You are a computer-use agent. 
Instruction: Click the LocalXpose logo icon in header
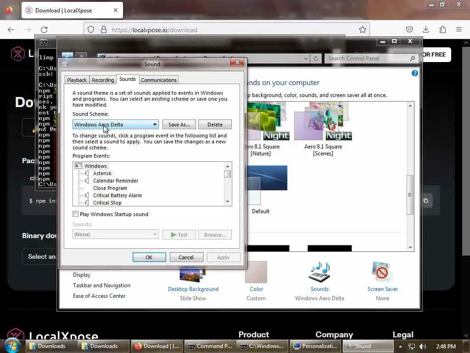pos(18,54)
